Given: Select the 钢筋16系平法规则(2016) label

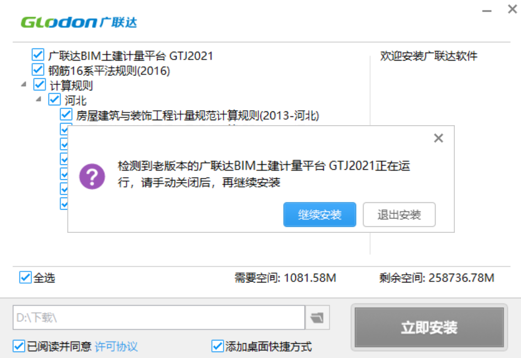Looking at the screenshot, I should coord(109,71).
